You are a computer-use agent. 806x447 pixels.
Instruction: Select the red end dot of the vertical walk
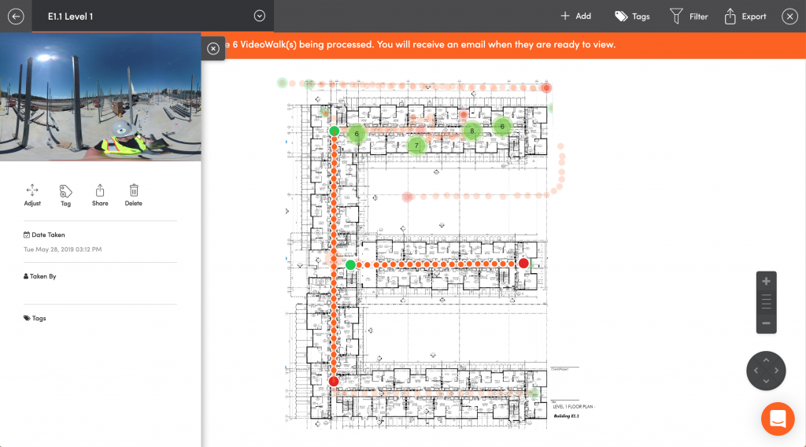point(334,381)
